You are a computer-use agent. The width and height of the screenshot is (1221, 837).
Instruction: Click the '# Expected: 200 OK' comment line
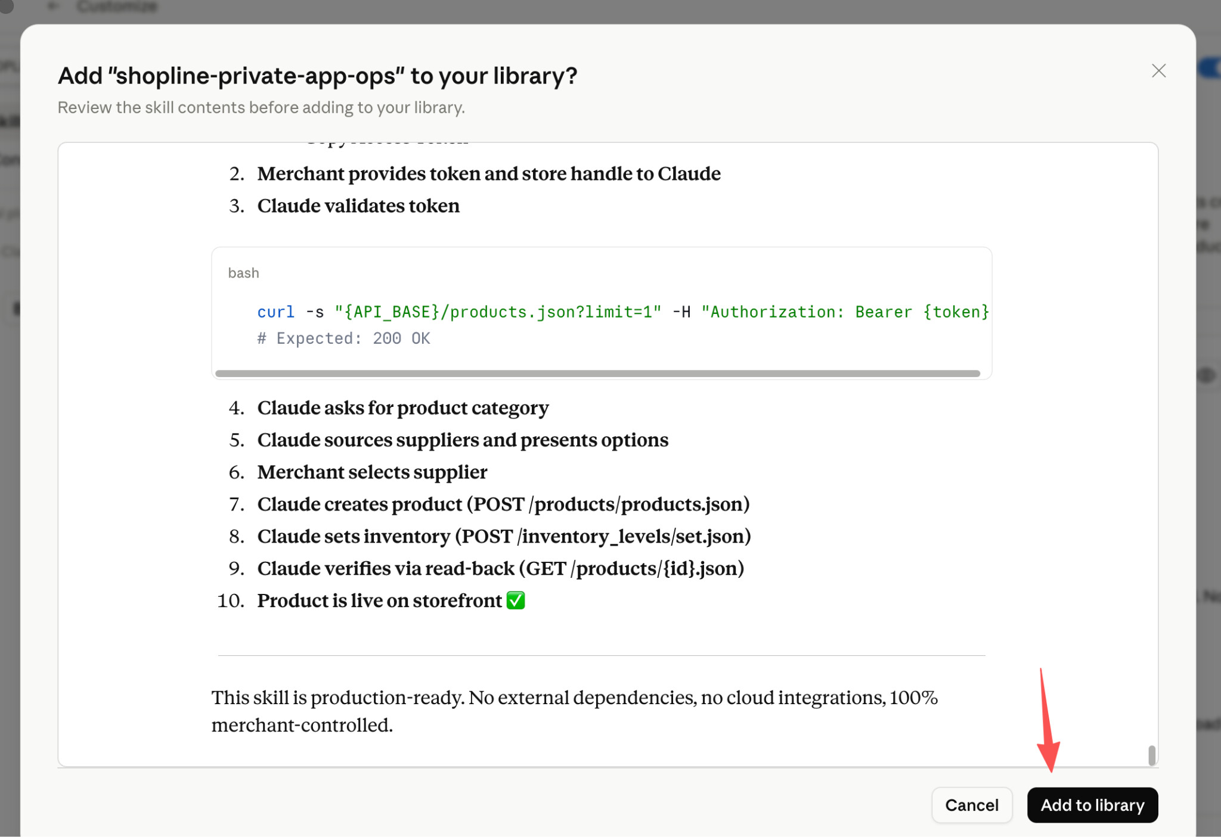(343, 338)
